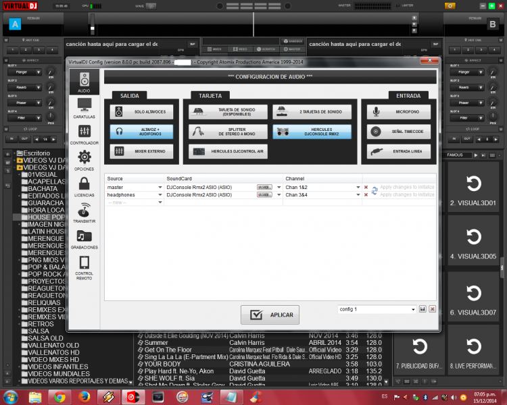
Task: Open the Opciones gear section
Action: click(84, 161)
